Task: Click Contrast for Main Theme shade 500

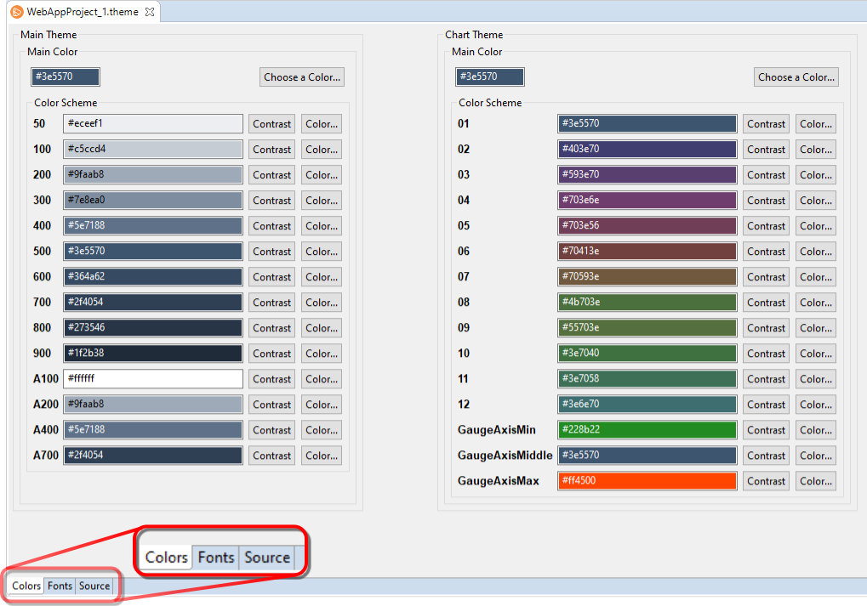Action: coord(271,252)
